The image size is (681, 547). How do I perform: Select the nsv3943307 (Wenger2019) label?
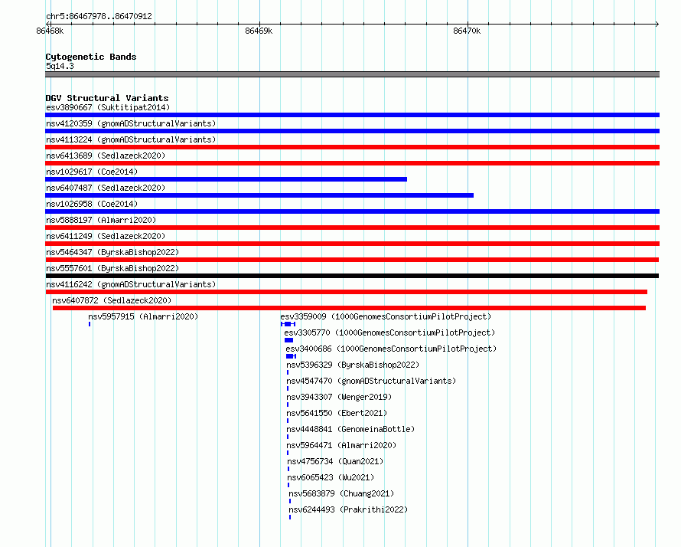(339, 397)
